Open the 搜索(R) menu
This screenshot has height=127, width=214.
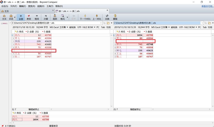[x=31, y=6]
